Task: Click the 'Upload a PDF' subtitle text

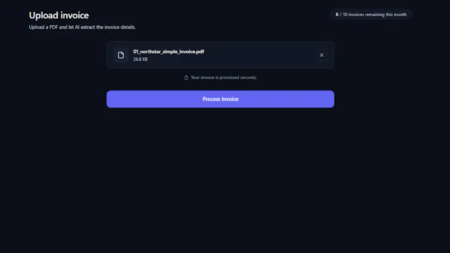Action: coord(43,27)
